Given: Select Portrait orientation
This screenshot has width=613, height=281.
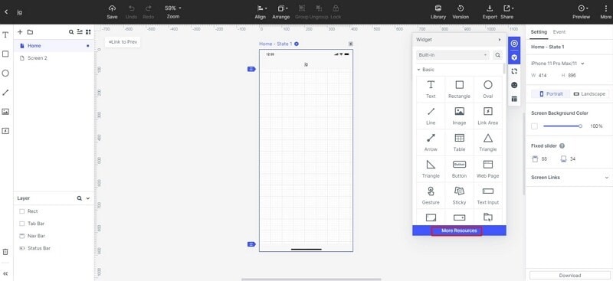Looking at the screenshot, I should (551, 94).
